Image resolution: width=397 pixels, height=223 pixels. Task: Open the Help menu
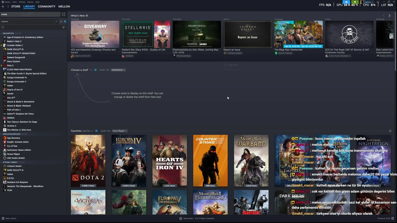coord(37,2)
